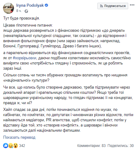Click the paragraph starting 'Скільки сотень чи тисяч'
The height and width of the screenshot is (150, 137).
click(x=65, y=78)
